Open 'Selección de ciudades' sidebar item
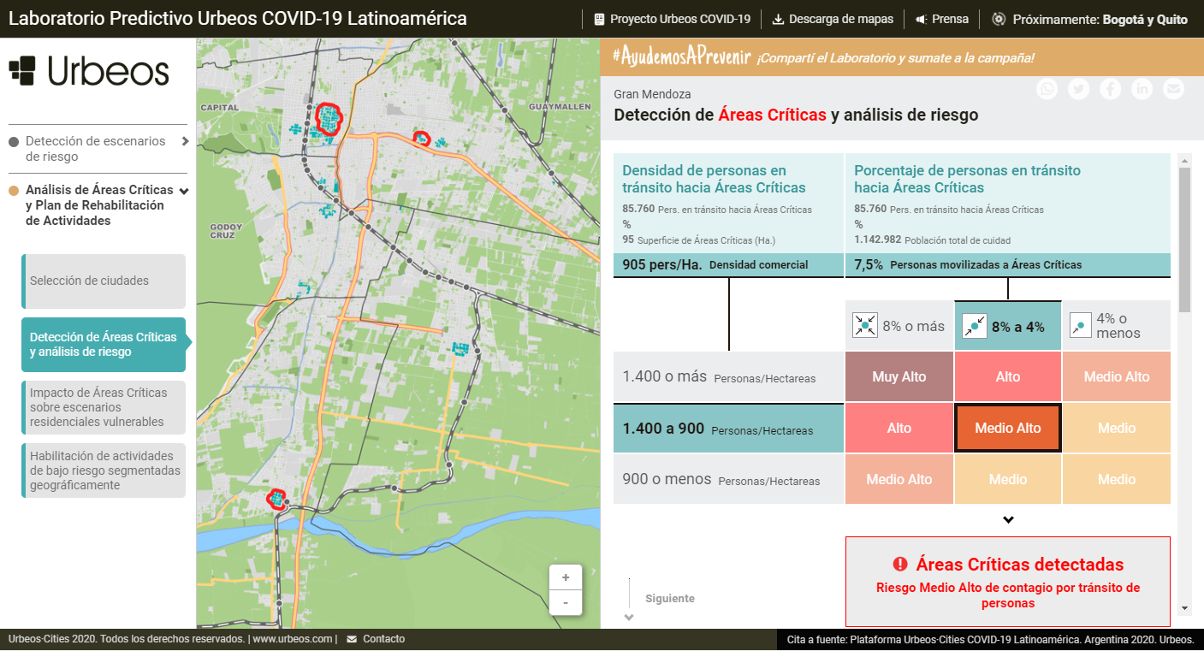Viewport: 1204px width, 651px height. pos(104,281)
